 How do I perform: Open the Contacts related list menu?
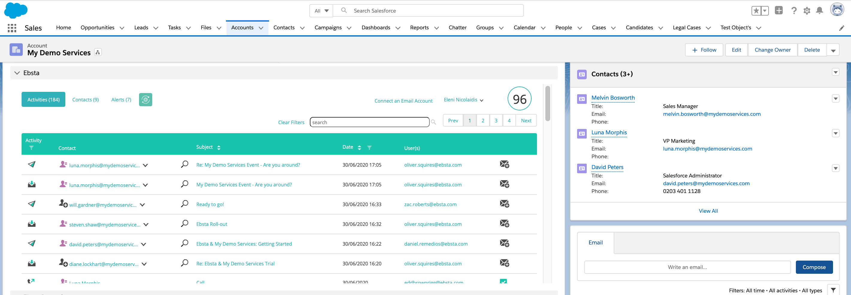835,72
